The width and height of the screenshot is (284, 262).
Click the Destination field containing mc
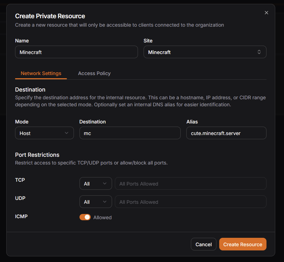pyautogui.click(x=130, y=133)
